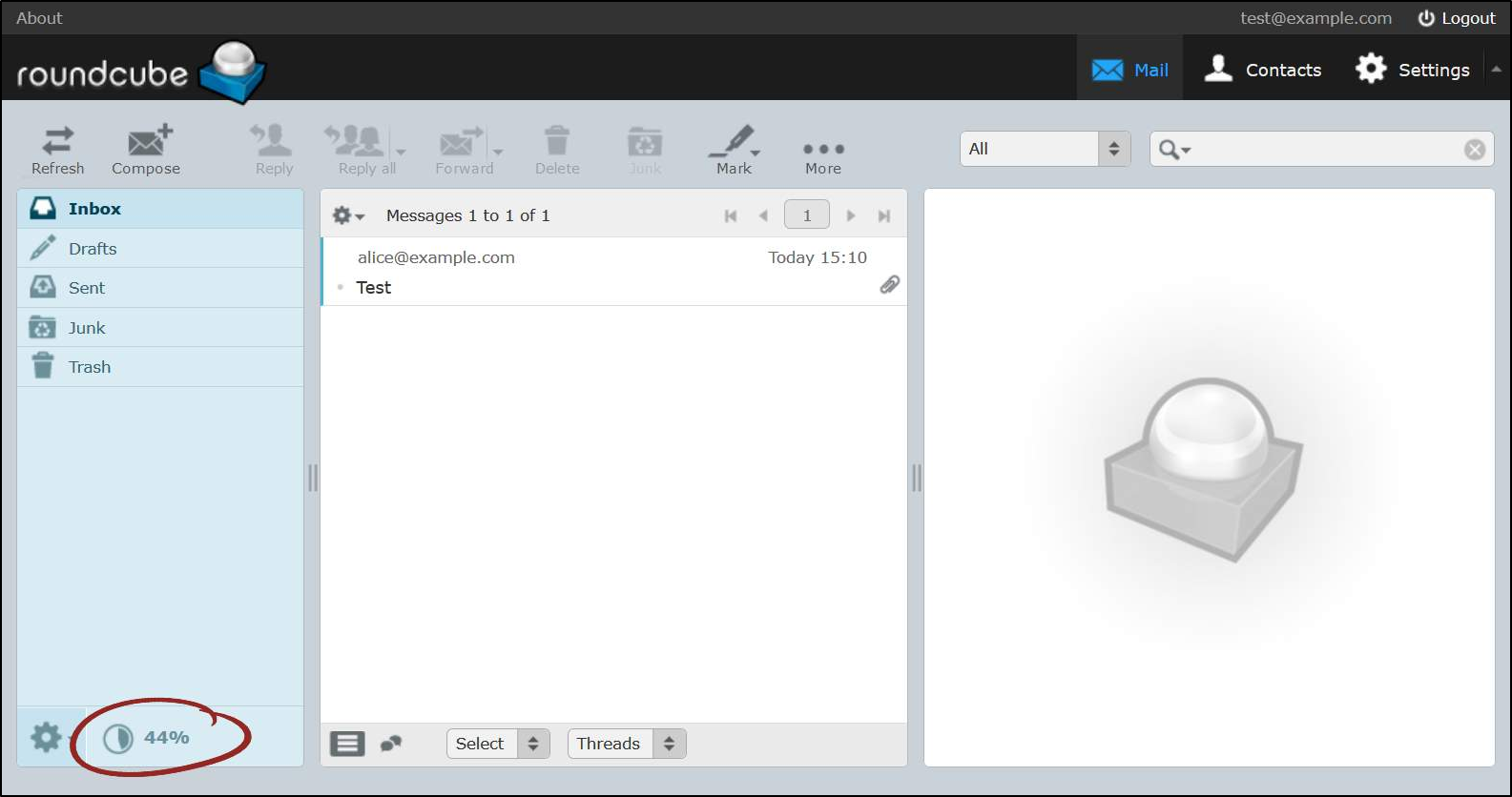Clear the search field with reset icon
Screen dimensions: 1512x797
click(1475, 150)
